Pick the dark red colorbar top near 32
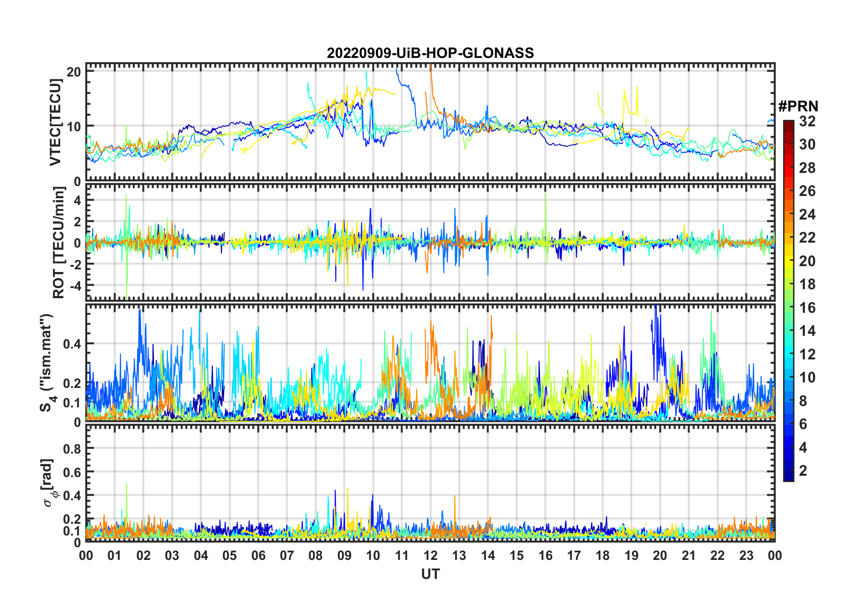Image resolution: width=861 pixels, height=602 pixels. 788,123
